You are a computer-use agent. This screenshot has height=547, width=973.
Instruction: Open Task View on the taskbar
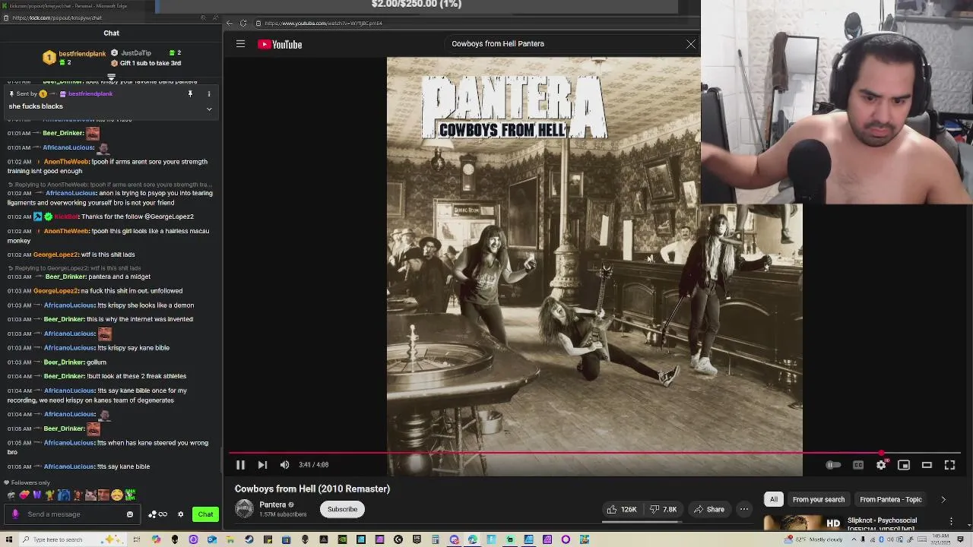(137, 539)
